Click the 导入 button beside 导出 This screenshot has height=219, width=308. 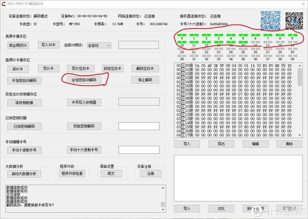(187, 144)
